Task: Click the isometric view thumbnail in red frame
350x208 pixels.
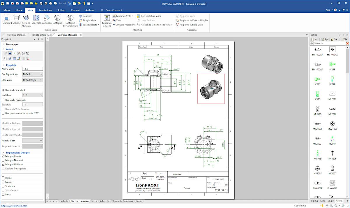Action: point(211,89)
